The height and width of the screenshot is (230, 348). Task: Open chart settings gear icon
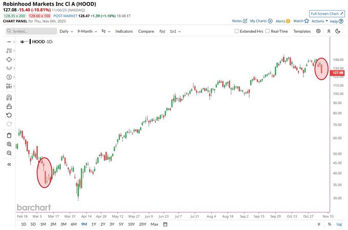tap(318, 31)
